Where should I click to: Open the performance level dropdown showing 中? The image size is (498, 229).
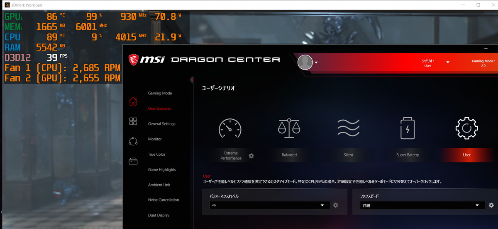point(270,205)
